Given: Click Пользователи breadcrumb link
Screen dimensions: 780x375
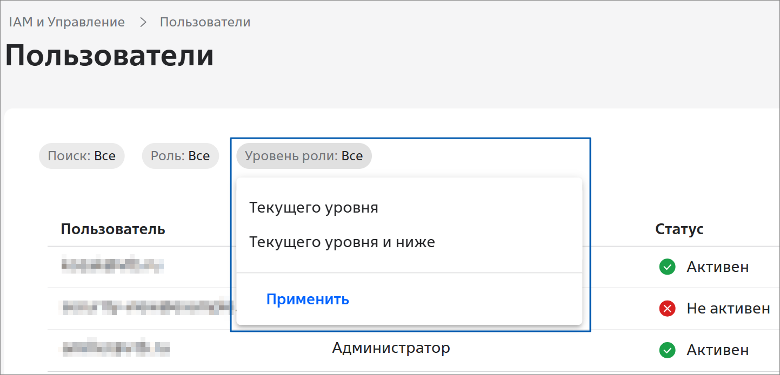Looking at the screenshot, I should point(205,22).
